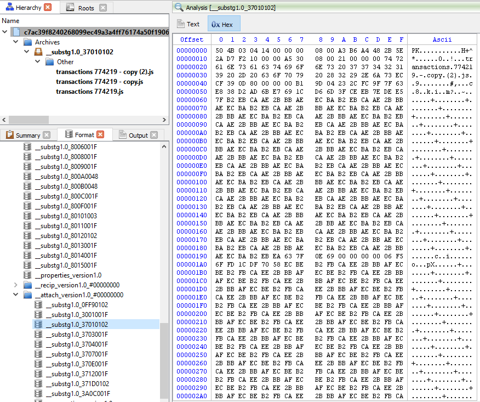Click the Hierarchy horizontal scrollbar thumb
The height and width of the screenshot is (402, 480).
coord(28,120)
